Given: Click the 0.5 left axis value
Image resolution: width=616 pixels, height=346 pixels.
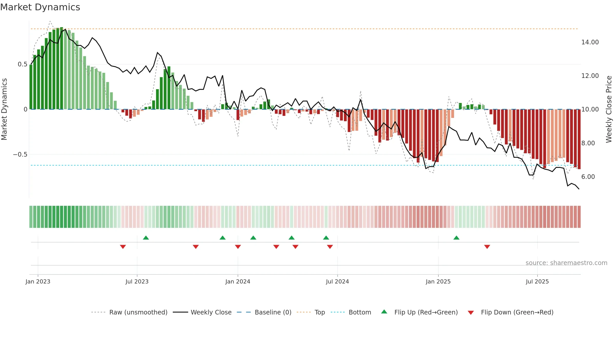Looking at the screenshot, I should pos(23,64).
